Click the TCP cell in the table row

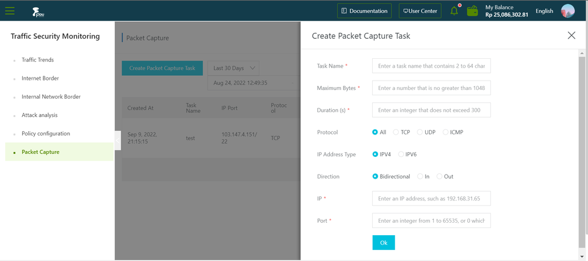coord(275,138)
